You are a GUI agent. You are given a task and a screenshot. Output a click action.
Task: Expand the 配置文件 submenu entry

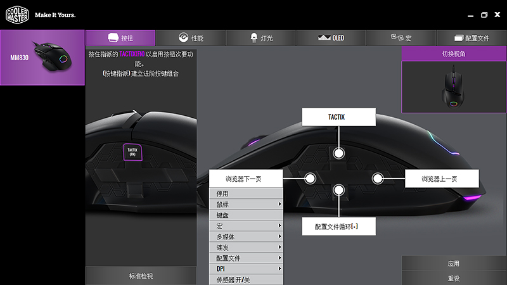point(246,258)
